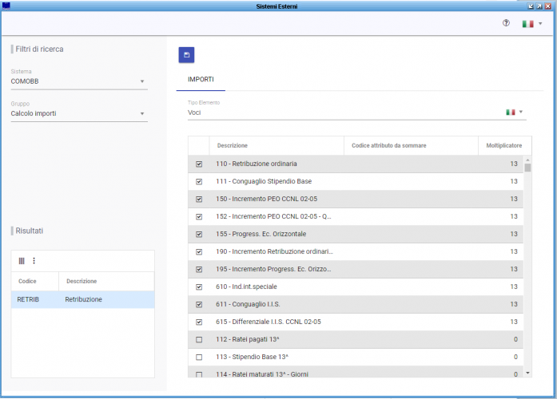The height and width of the screenshot is (399, 557).
Task: Click the blue save button
Action: pyautogui.click(x=186, y=55)
